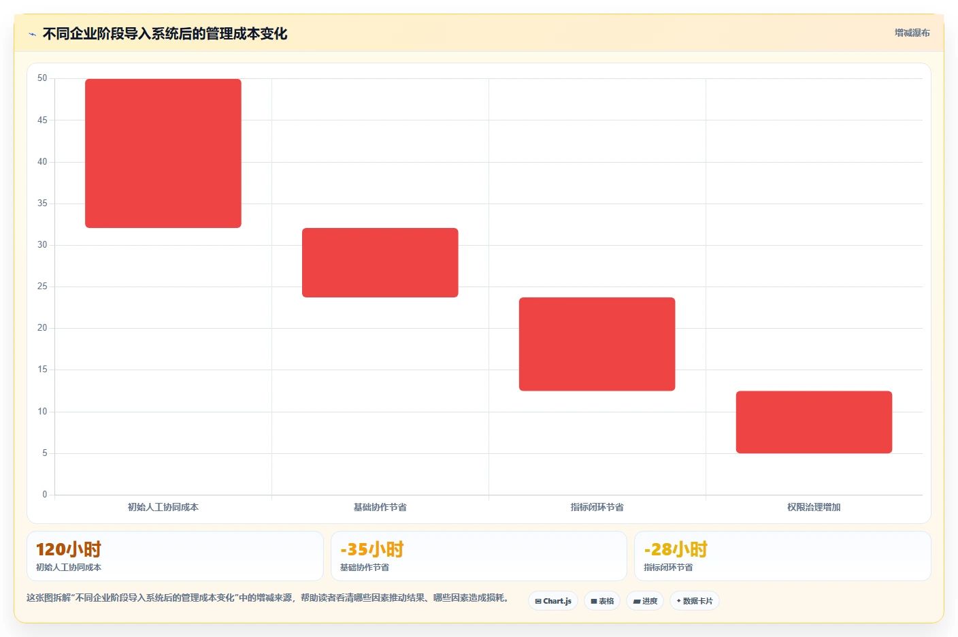The image size is (958, 637).
Task: Select the 表格 tag chip
Action: (x=602, y=601)
